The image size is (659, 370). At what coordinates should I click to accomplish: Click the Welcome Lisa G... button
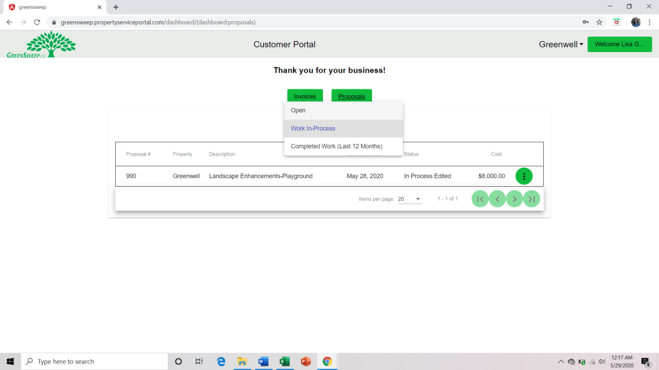620,44
